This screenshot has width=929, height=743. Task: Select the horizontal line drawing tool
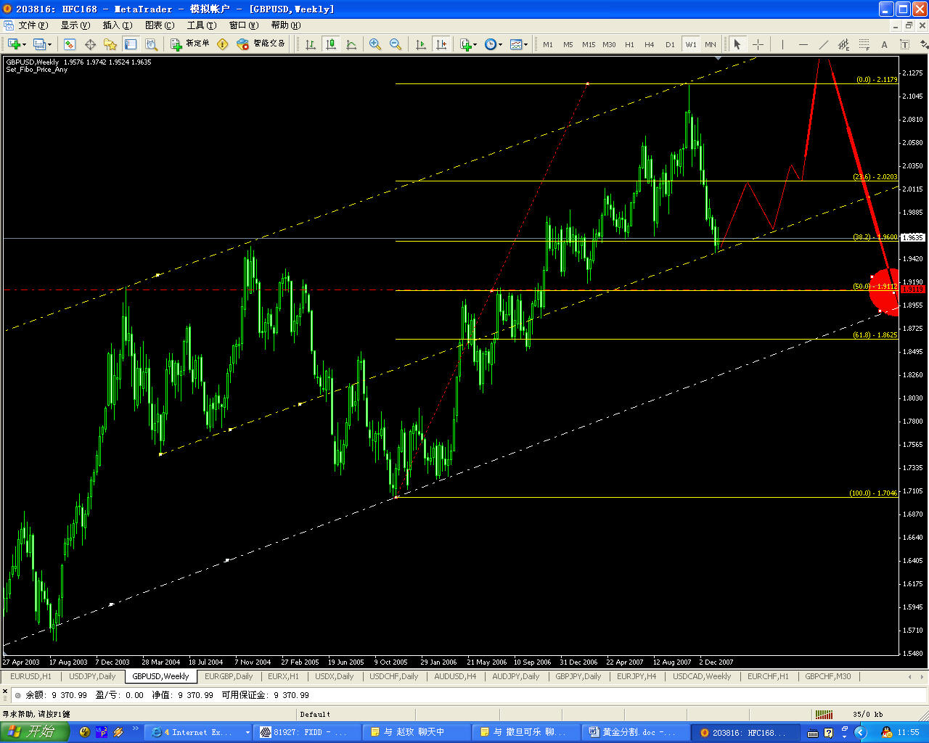(803, 44)
